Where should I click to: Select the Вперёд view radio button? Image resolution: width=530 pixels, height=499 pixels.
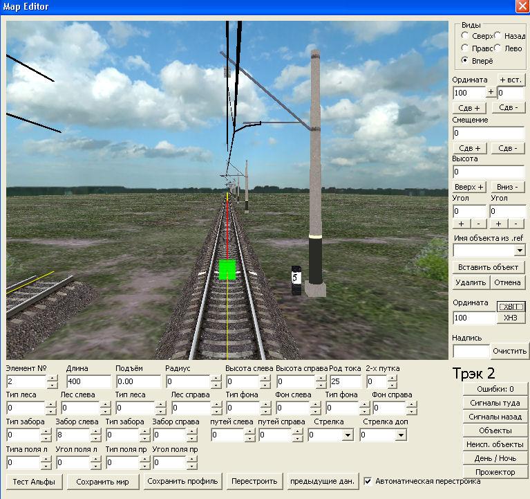point(465,61)
